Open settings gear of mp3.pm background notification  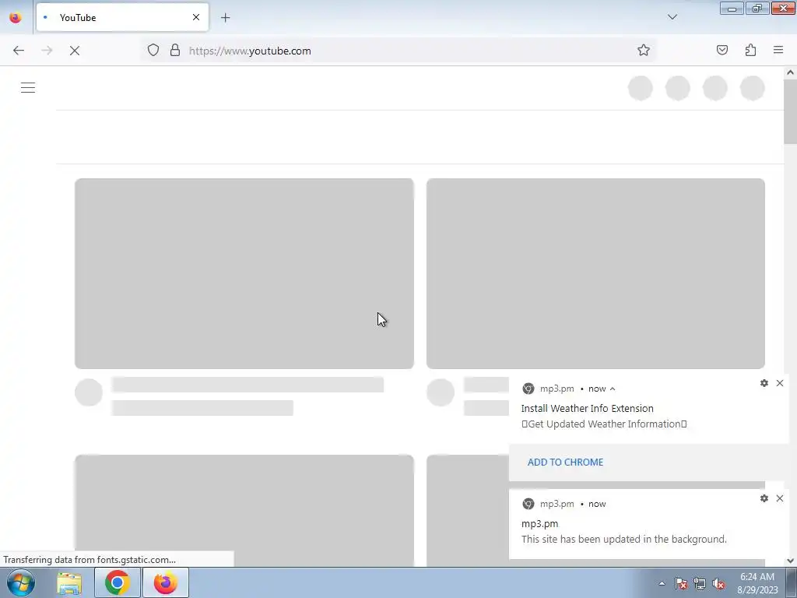pos(764,498)
